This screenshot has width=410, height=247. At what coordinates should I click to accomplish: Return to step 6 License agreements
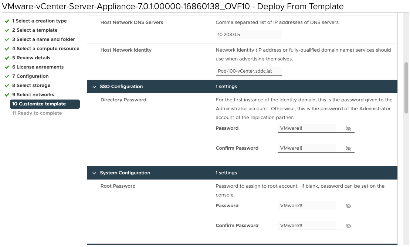[38, 67]
